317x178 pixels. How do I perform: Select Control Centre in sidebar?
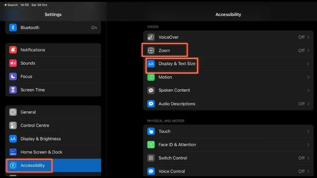(53, 125)
